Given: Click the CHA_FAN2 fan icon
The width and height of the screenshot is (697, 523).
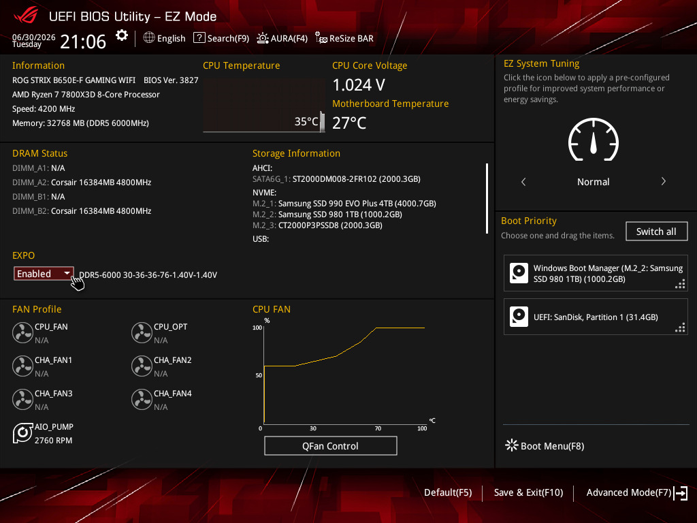Looking at the screenshot, I should pos(142,366).
